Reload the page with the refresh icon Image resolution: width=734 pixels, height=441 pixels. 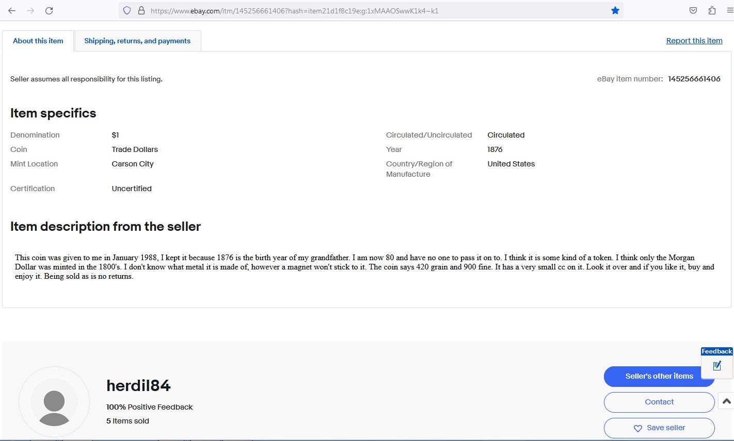click(49, 10)
